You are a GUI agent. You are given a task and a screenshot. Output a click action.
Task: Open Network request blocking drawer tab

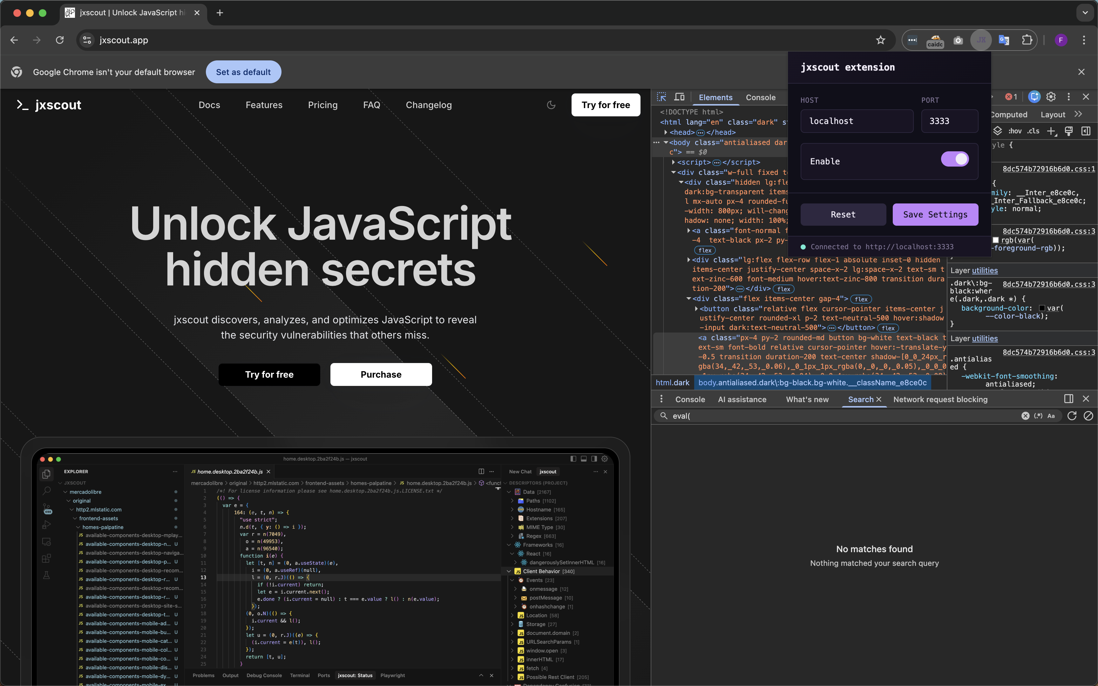tap(940, 399)
